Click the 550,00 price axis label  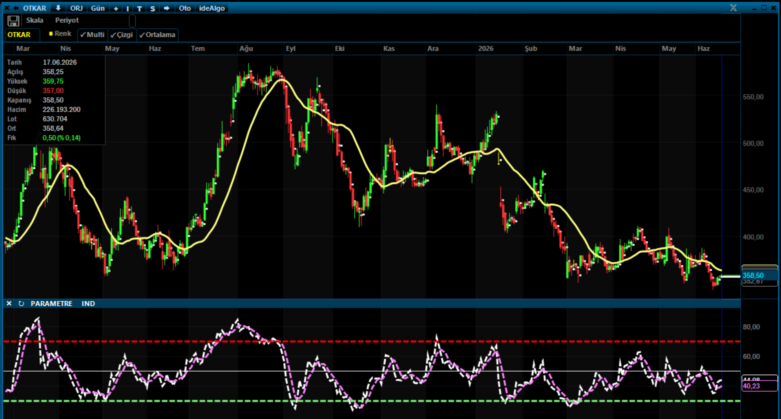[753, 97]
